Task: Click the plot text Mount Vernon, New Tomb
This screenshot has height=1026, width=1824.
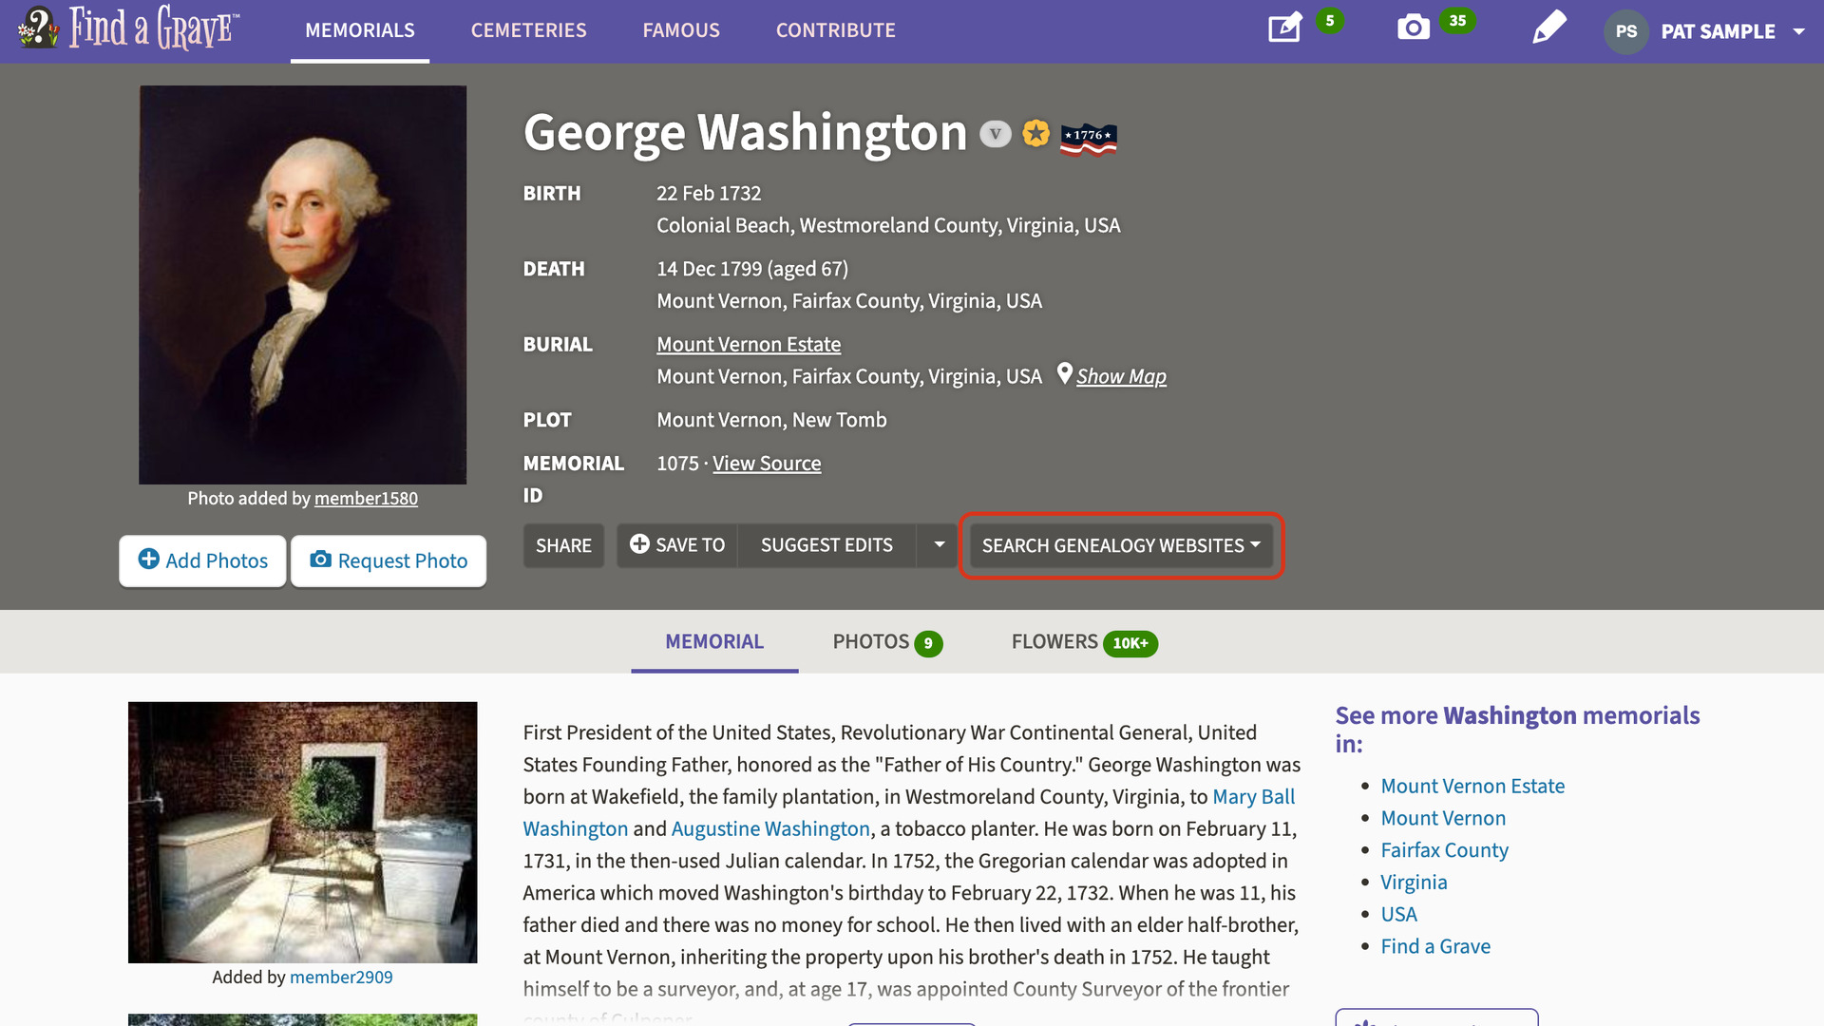Action: pos(771,420)
